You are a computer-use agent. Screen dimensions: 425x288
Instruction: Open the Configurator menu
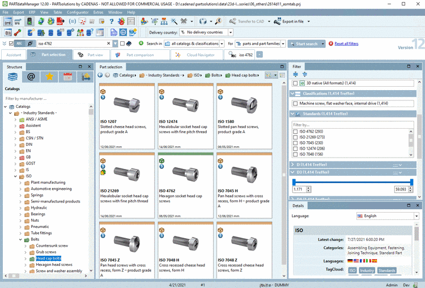78,12
